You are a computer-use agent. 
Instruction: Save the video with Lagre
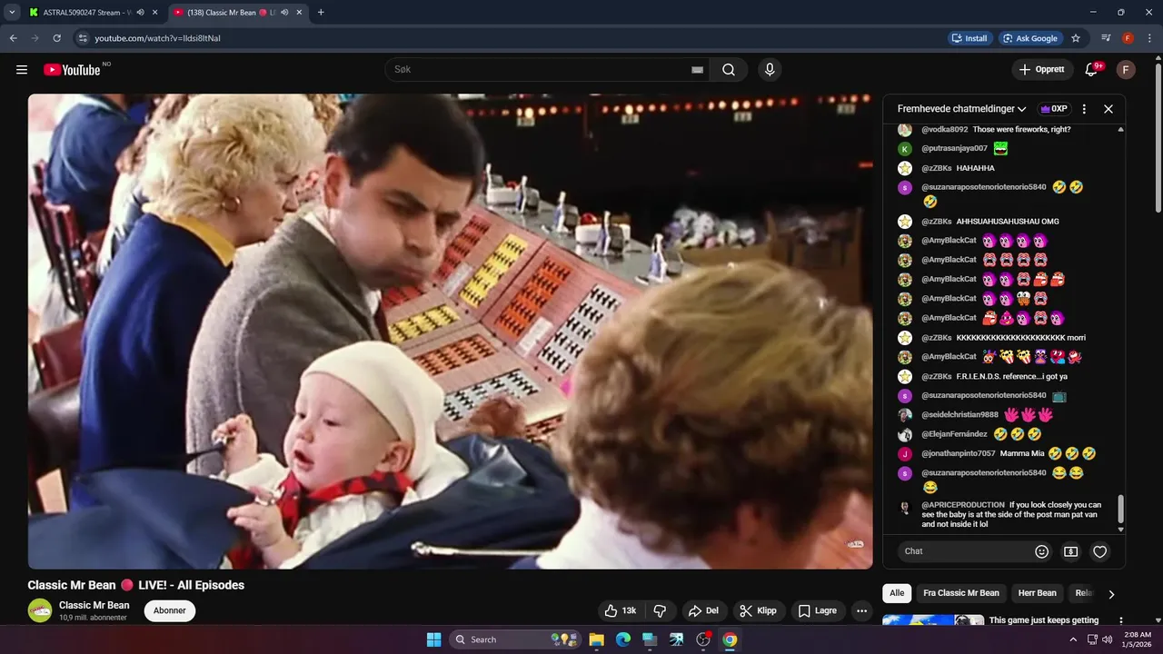(818, 610)
